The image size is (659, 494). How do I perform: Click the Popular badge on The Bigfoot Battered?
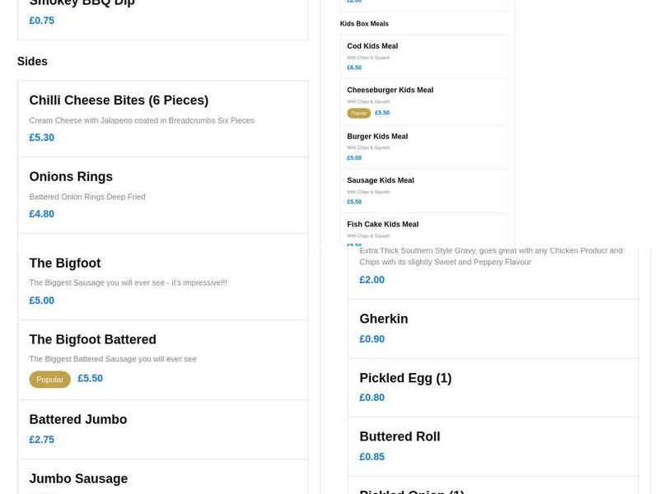(49, 380)
